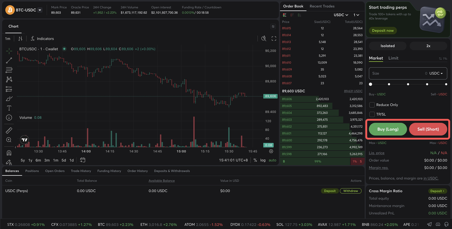This screenshot has width=452, height=229.
Task: Select the trend line drawing tool
Action: pos(9,60)
